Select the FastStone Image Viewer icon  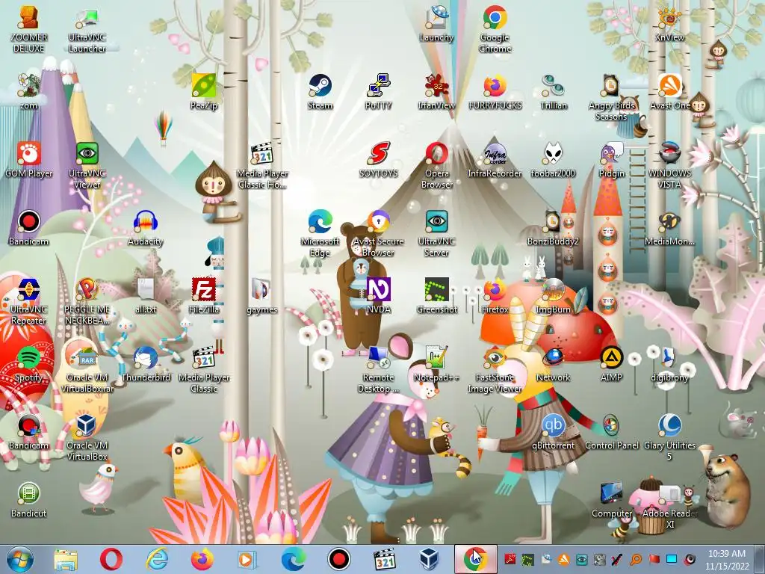tap(495, 369)
